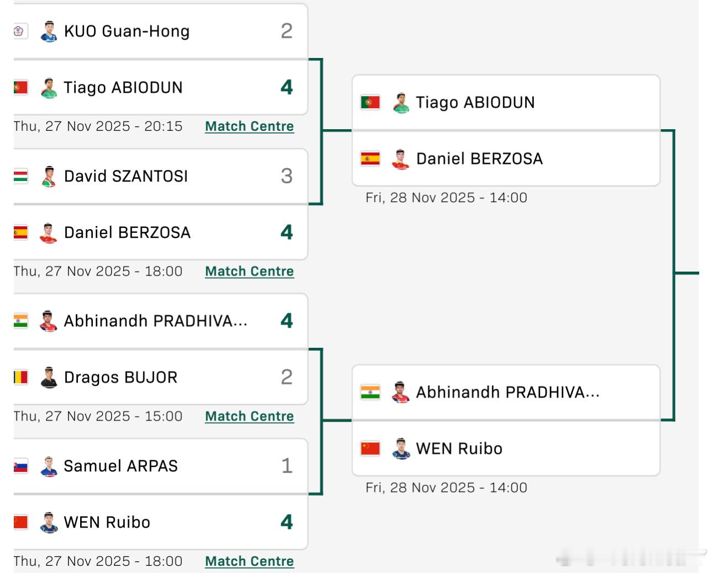Click the Samuel ARPAS player name

click(x=120, y=466)
